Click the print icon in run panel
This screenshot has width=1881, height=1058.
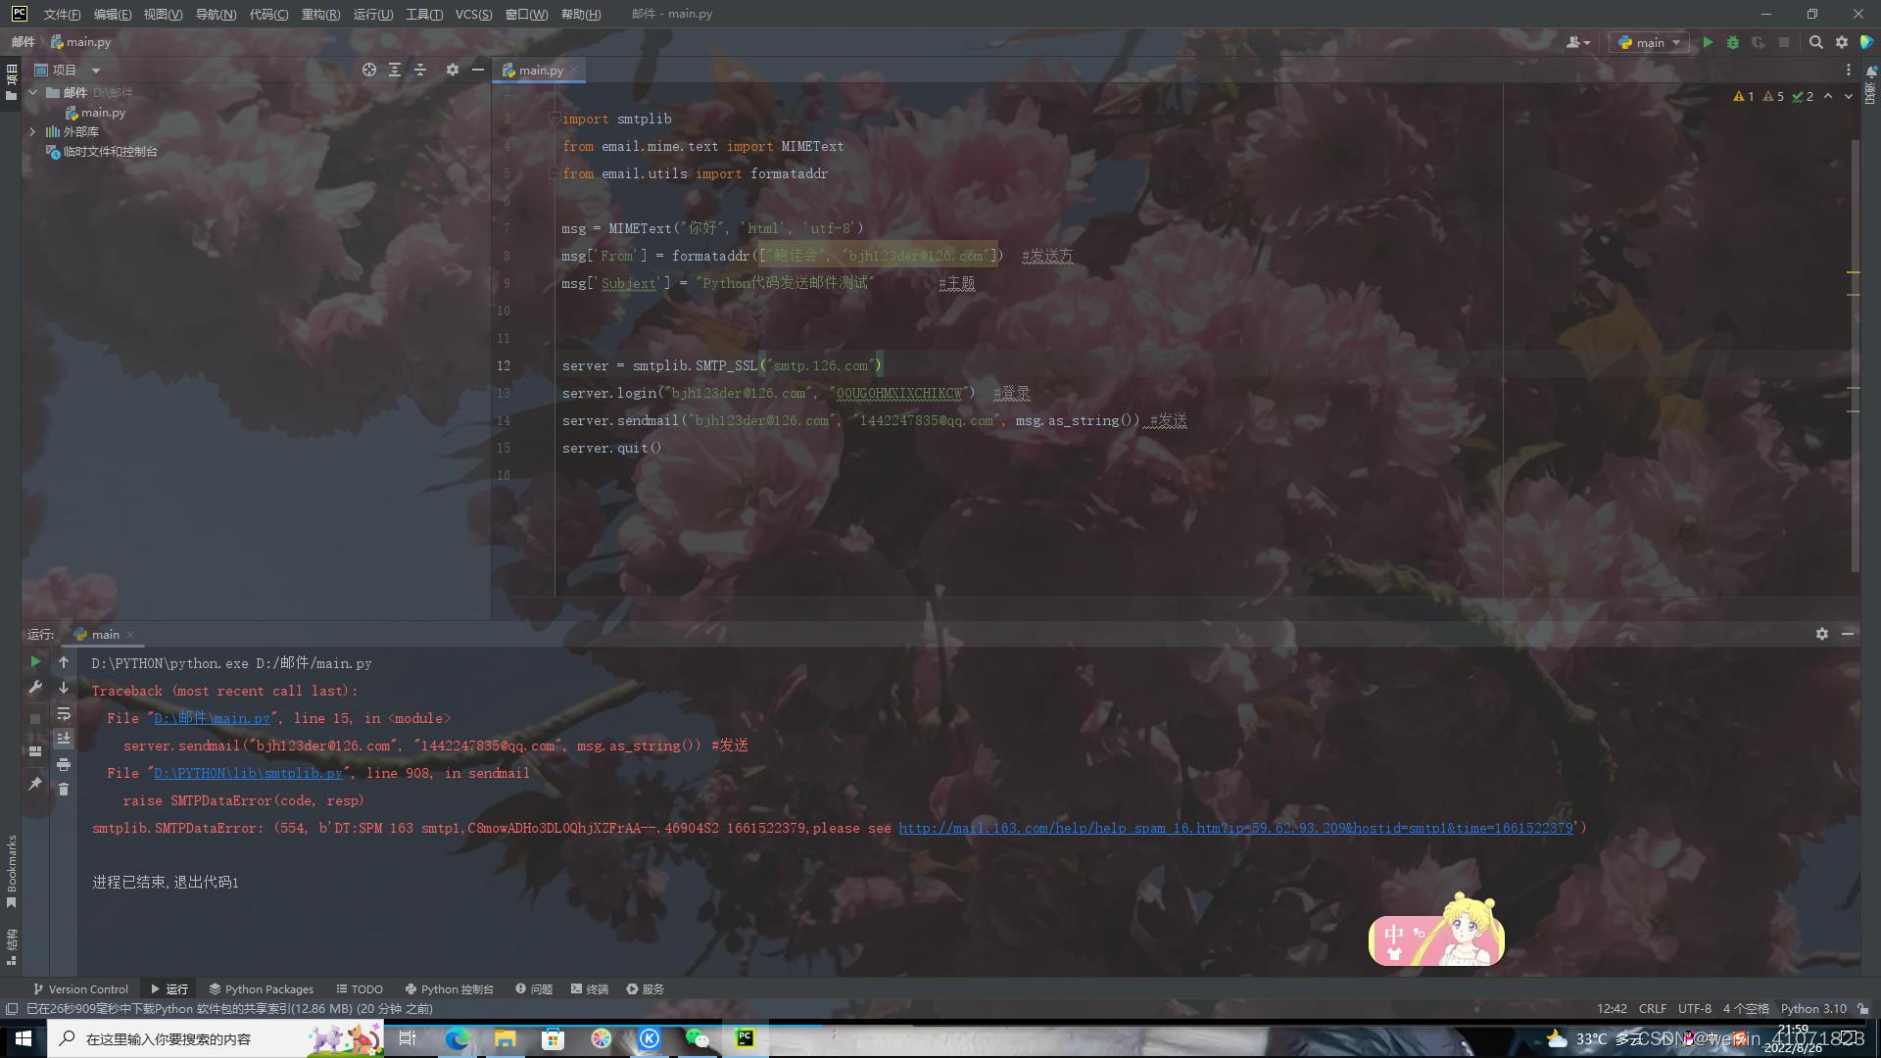64,764
